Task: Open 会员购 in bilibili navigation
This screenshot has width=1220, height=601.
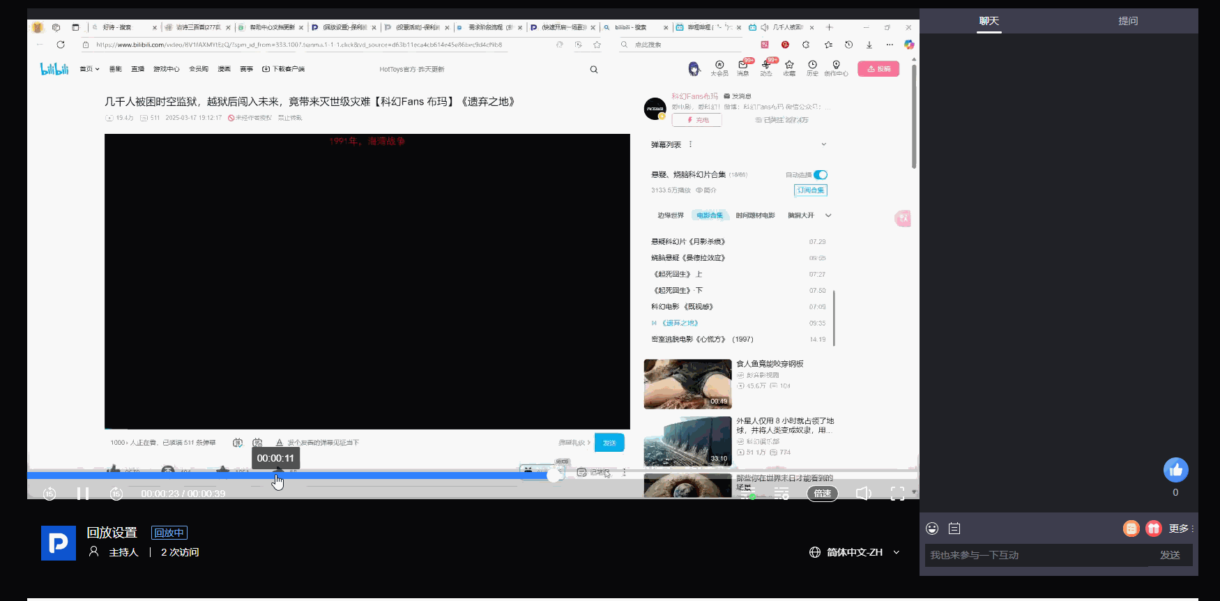Action: point(199,69)
